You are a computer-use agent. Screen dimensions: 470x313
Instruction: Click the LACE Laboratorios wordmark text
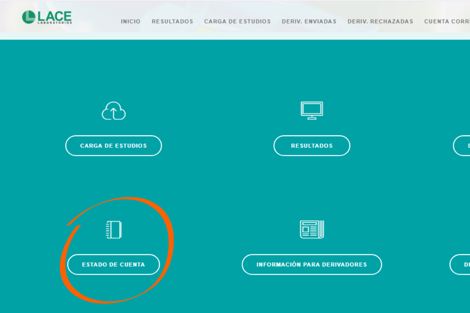click(55, 17)
